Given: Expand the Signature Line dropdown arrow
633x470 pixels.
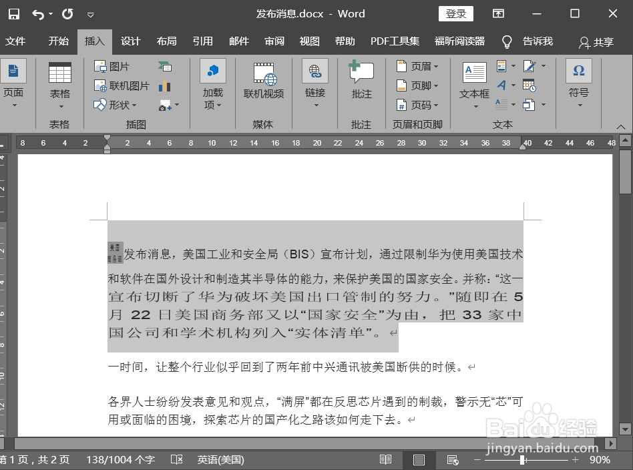Looking at the screenshot, I should click(544, 66).
